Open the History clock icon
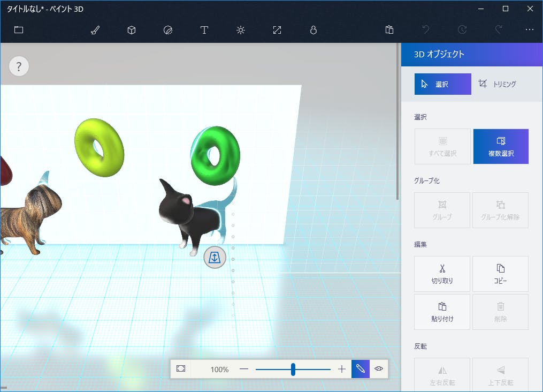Viewport: 543px width, 392px height. [x=462, y=30]
